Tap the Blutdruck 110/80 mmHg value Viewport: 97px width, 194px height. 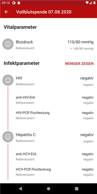tap(80, 42)
